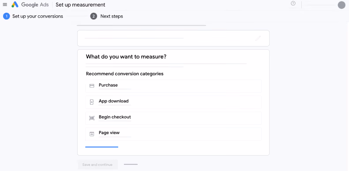Click the pencil edit icon

tap(258, 38)
